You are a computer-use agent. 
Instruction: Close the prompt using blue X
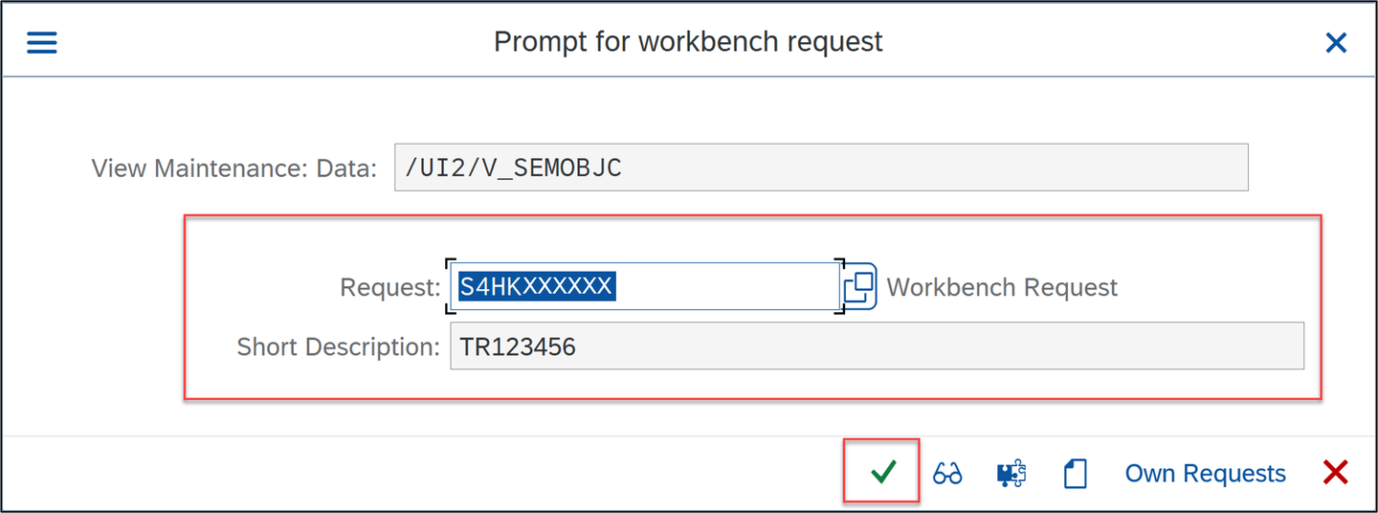(1336, 42)
